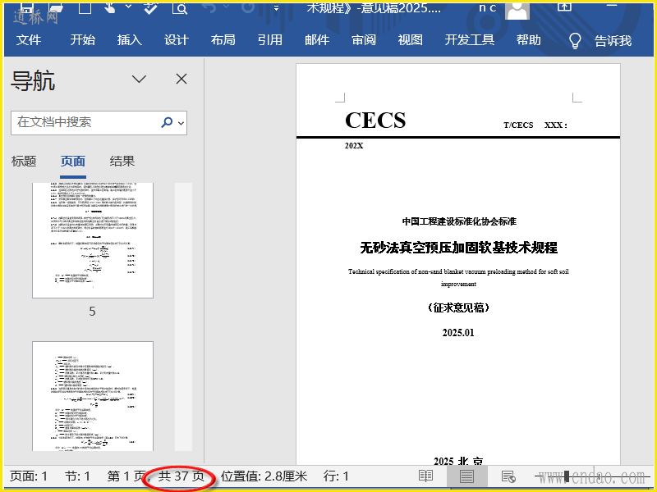Click the Spelling and Grammar check icon
The image size is (657, 492).
(x=150, y=7)
